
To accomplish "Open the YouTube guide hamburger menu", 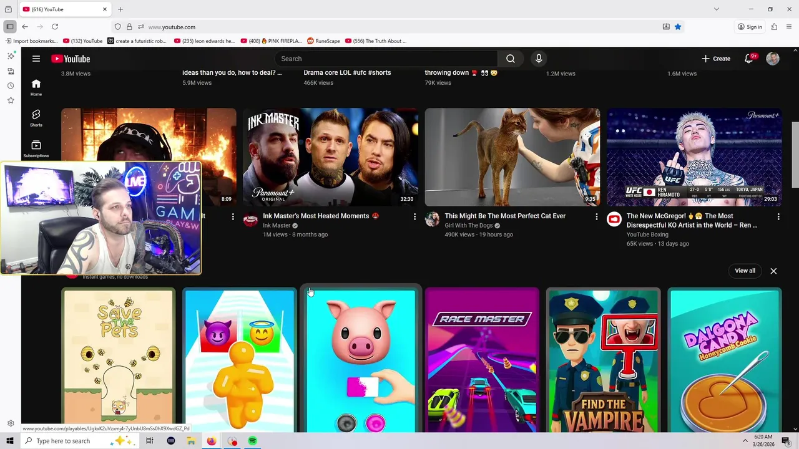I will [36, 59].
